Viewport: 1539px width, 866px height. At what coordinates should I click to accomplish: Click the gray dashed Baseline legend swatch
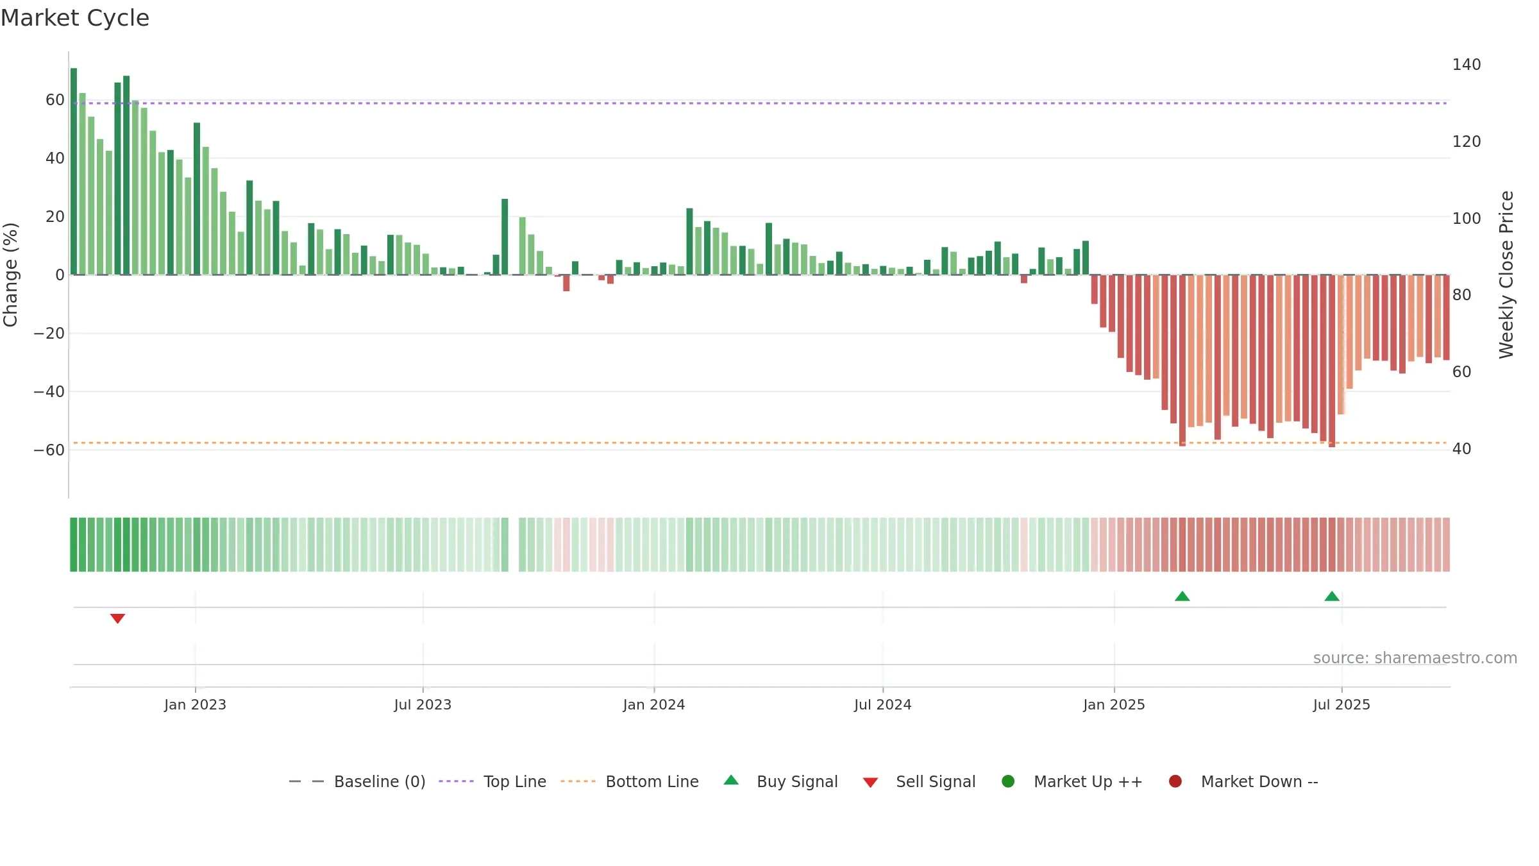click(307, 781)
